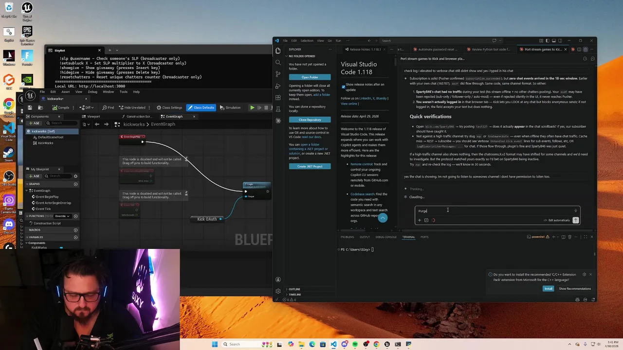Toggle Class Defaults in Unreal toolbar

tap(201, 107)
